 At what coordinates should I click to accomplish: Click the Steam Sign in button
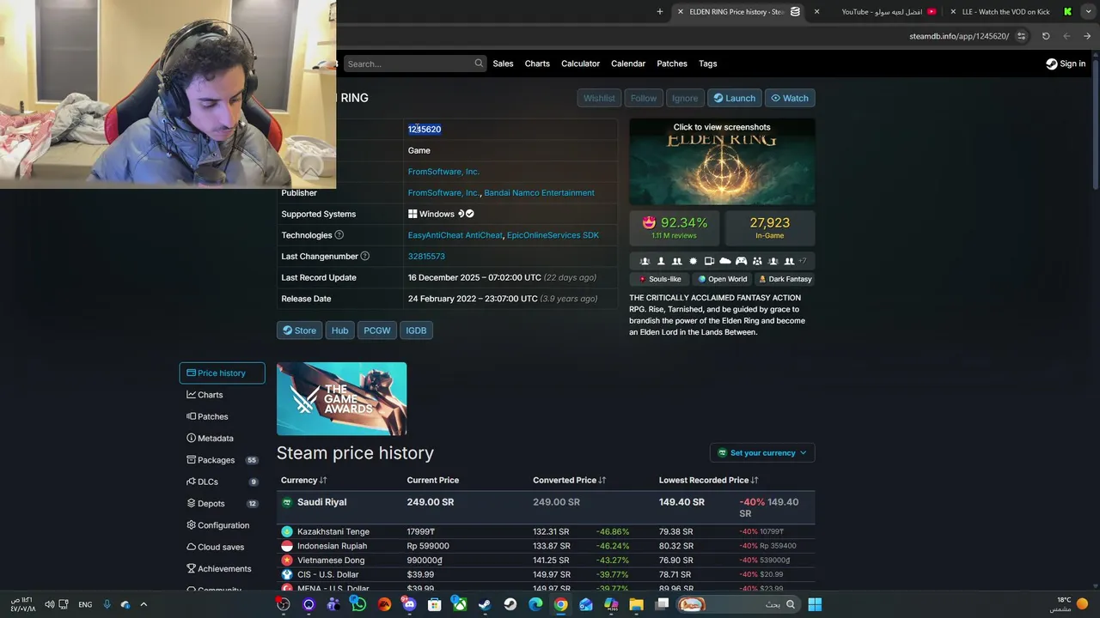pos(1066,64)
